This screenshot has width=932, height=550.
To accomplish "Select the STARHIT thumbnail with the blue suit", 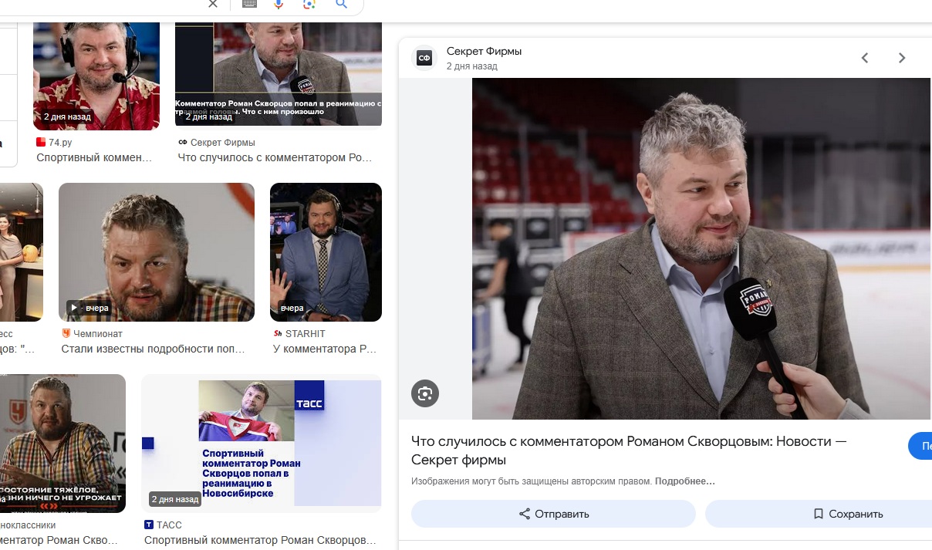I will click(x=326, y=252).
